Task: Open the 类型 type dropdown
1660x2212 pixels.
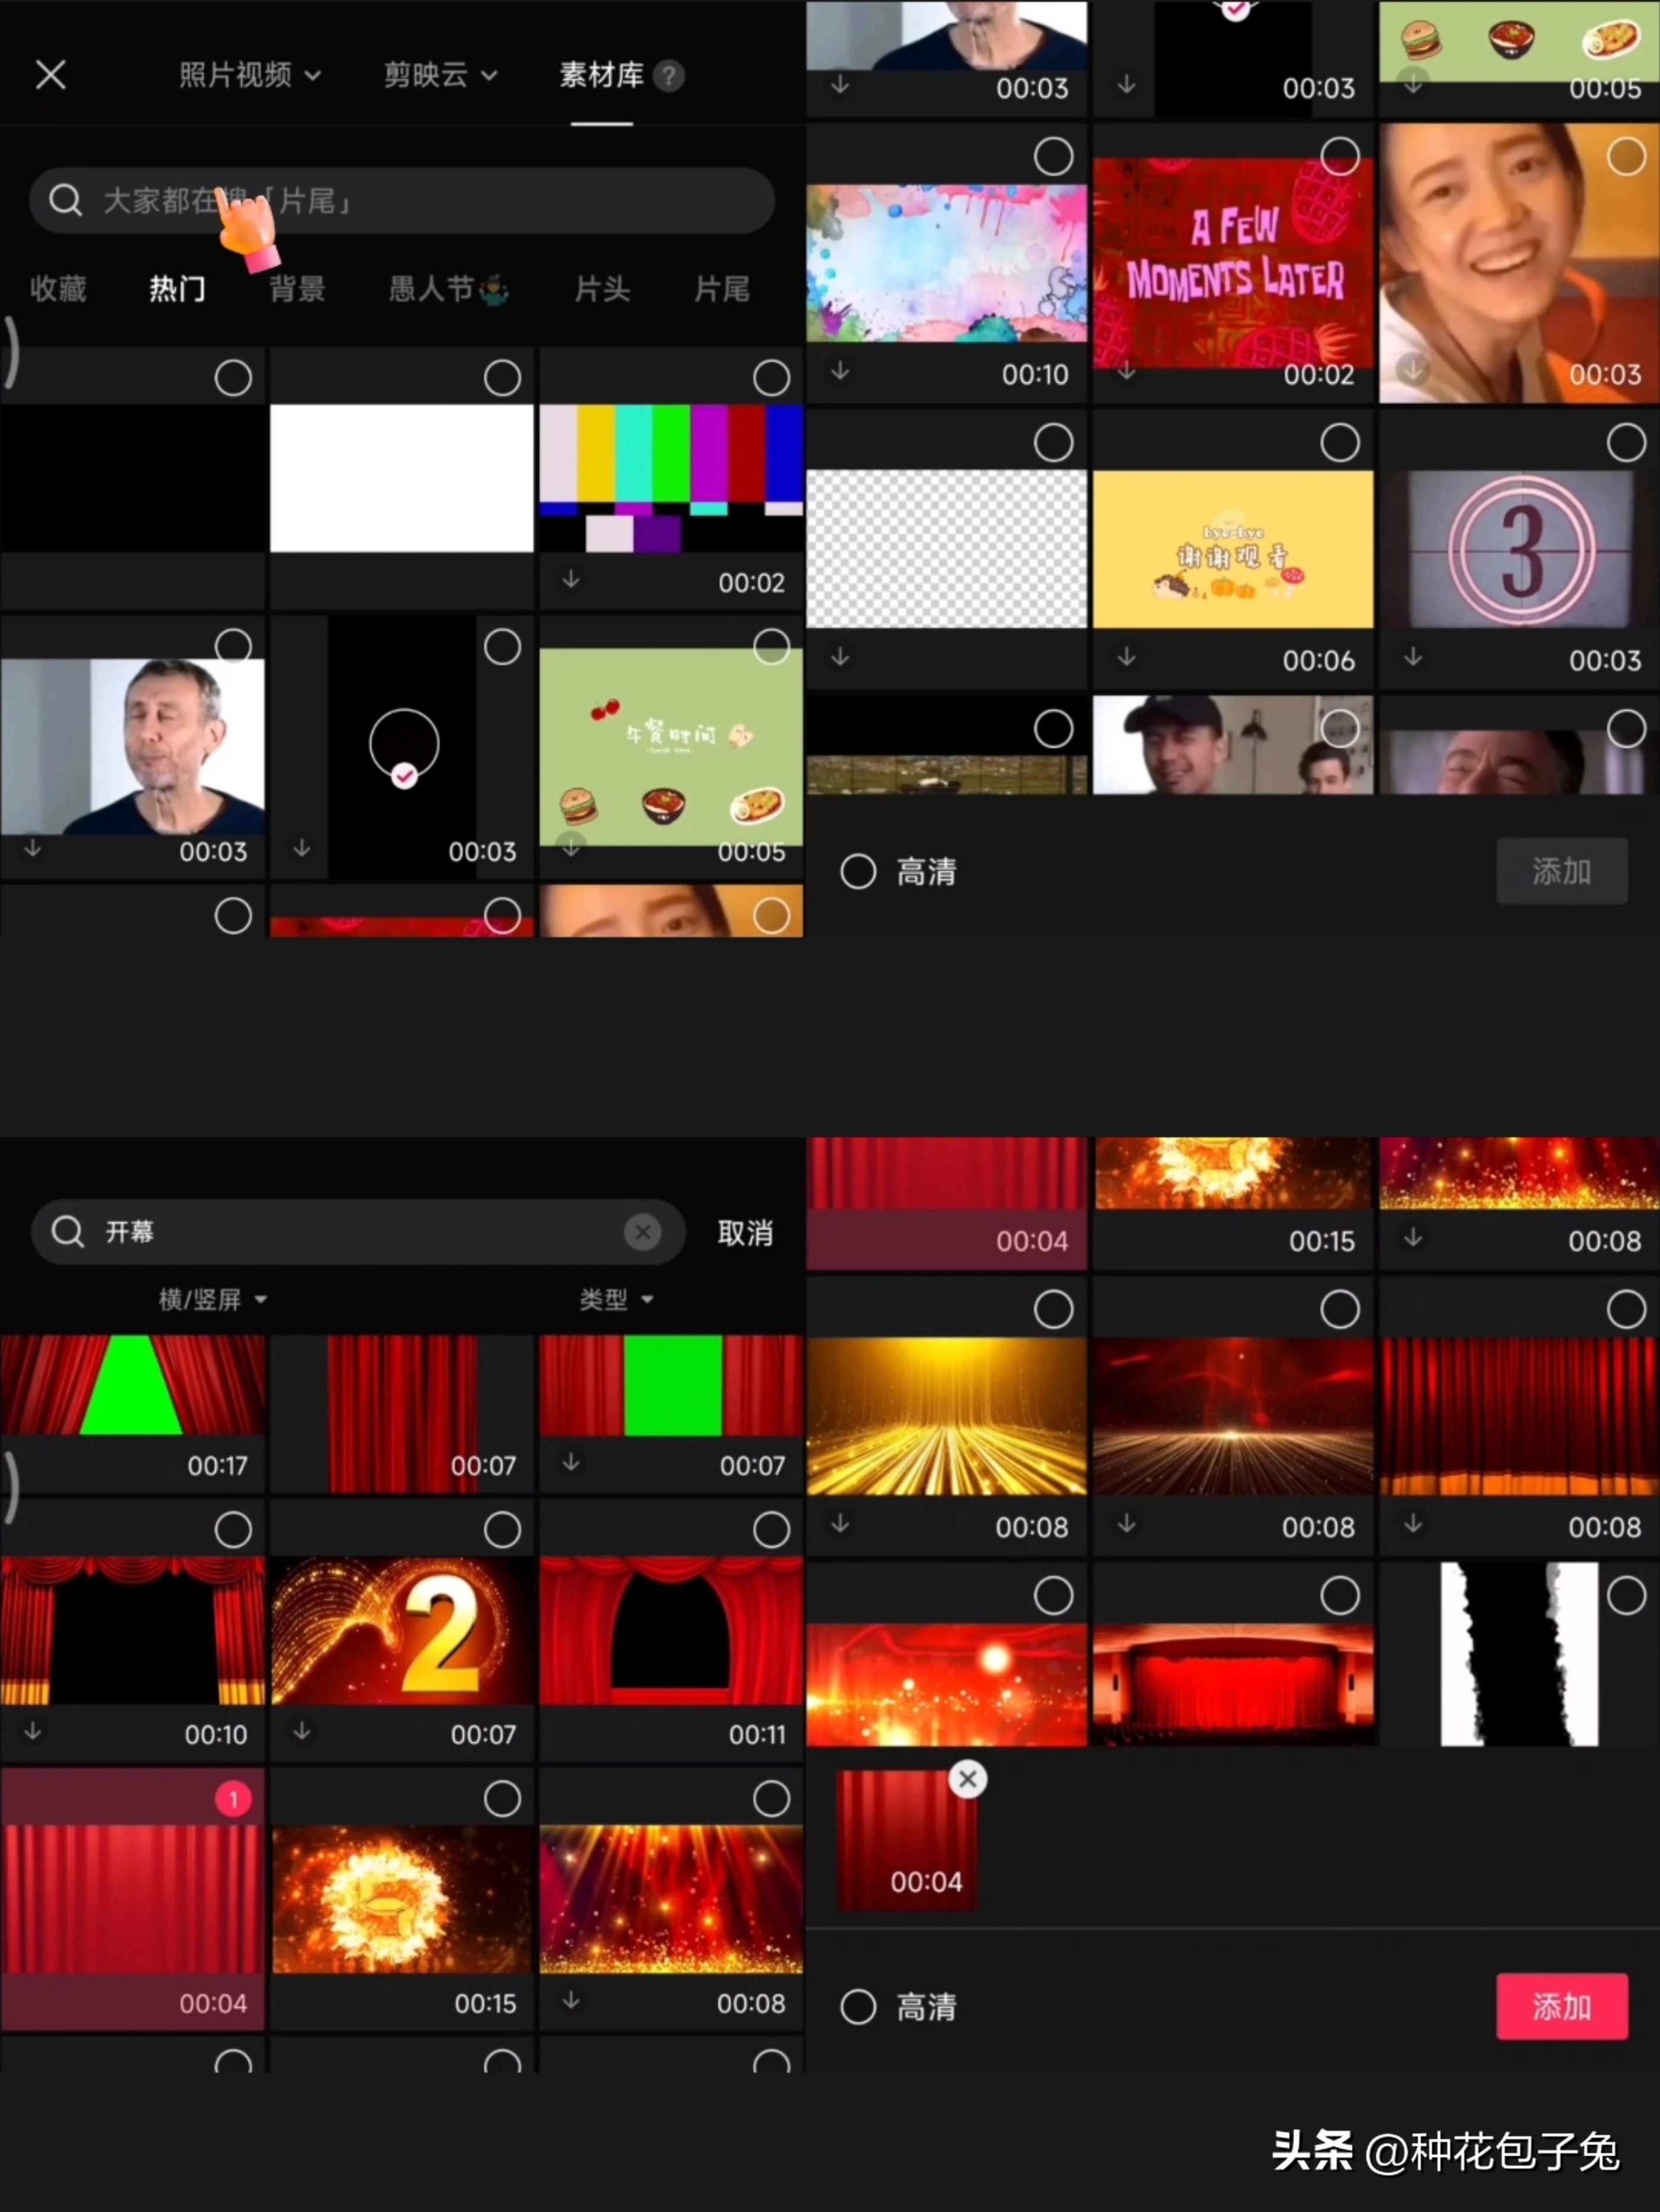Action: pyautogui.click(x=615, y=1299)
